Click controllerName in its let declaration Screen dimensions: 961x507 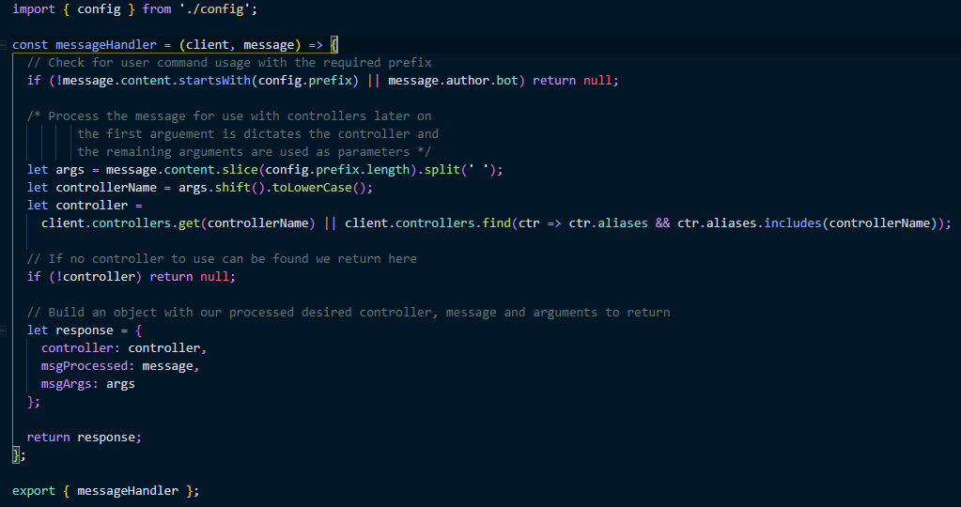pyautogui.click(x=106, y=188)
